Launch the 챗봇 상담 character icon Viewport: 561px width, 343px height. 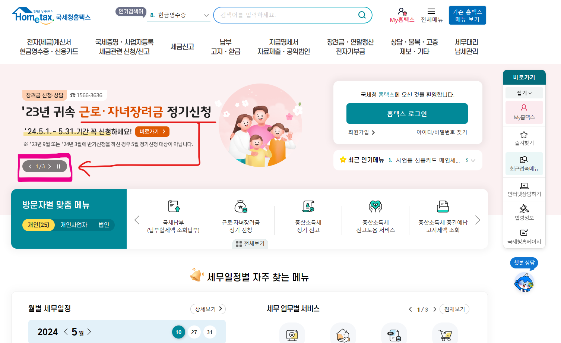[524, 282]
